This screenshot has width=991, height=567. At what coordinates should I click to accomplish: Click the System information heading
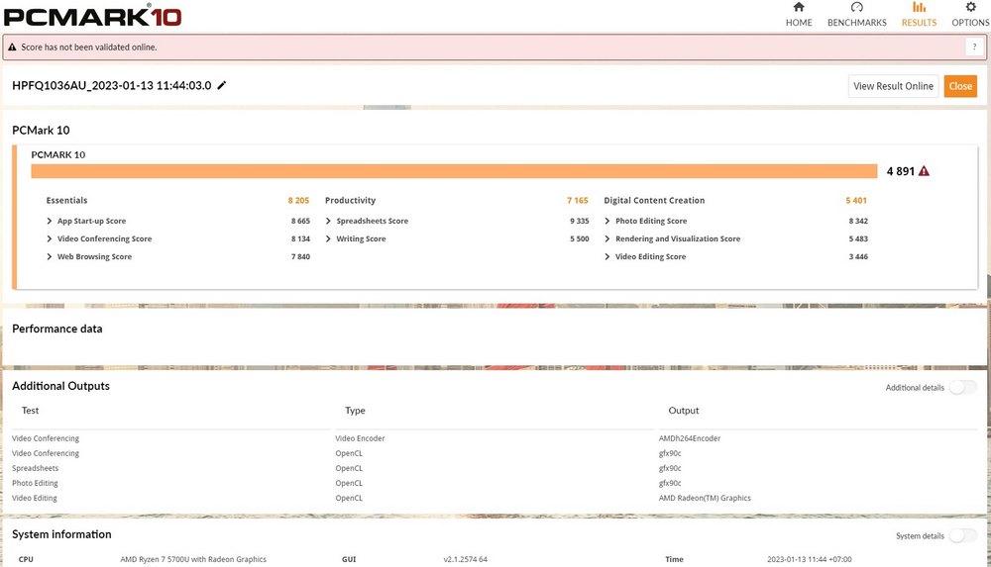click(x=61, y=534)
